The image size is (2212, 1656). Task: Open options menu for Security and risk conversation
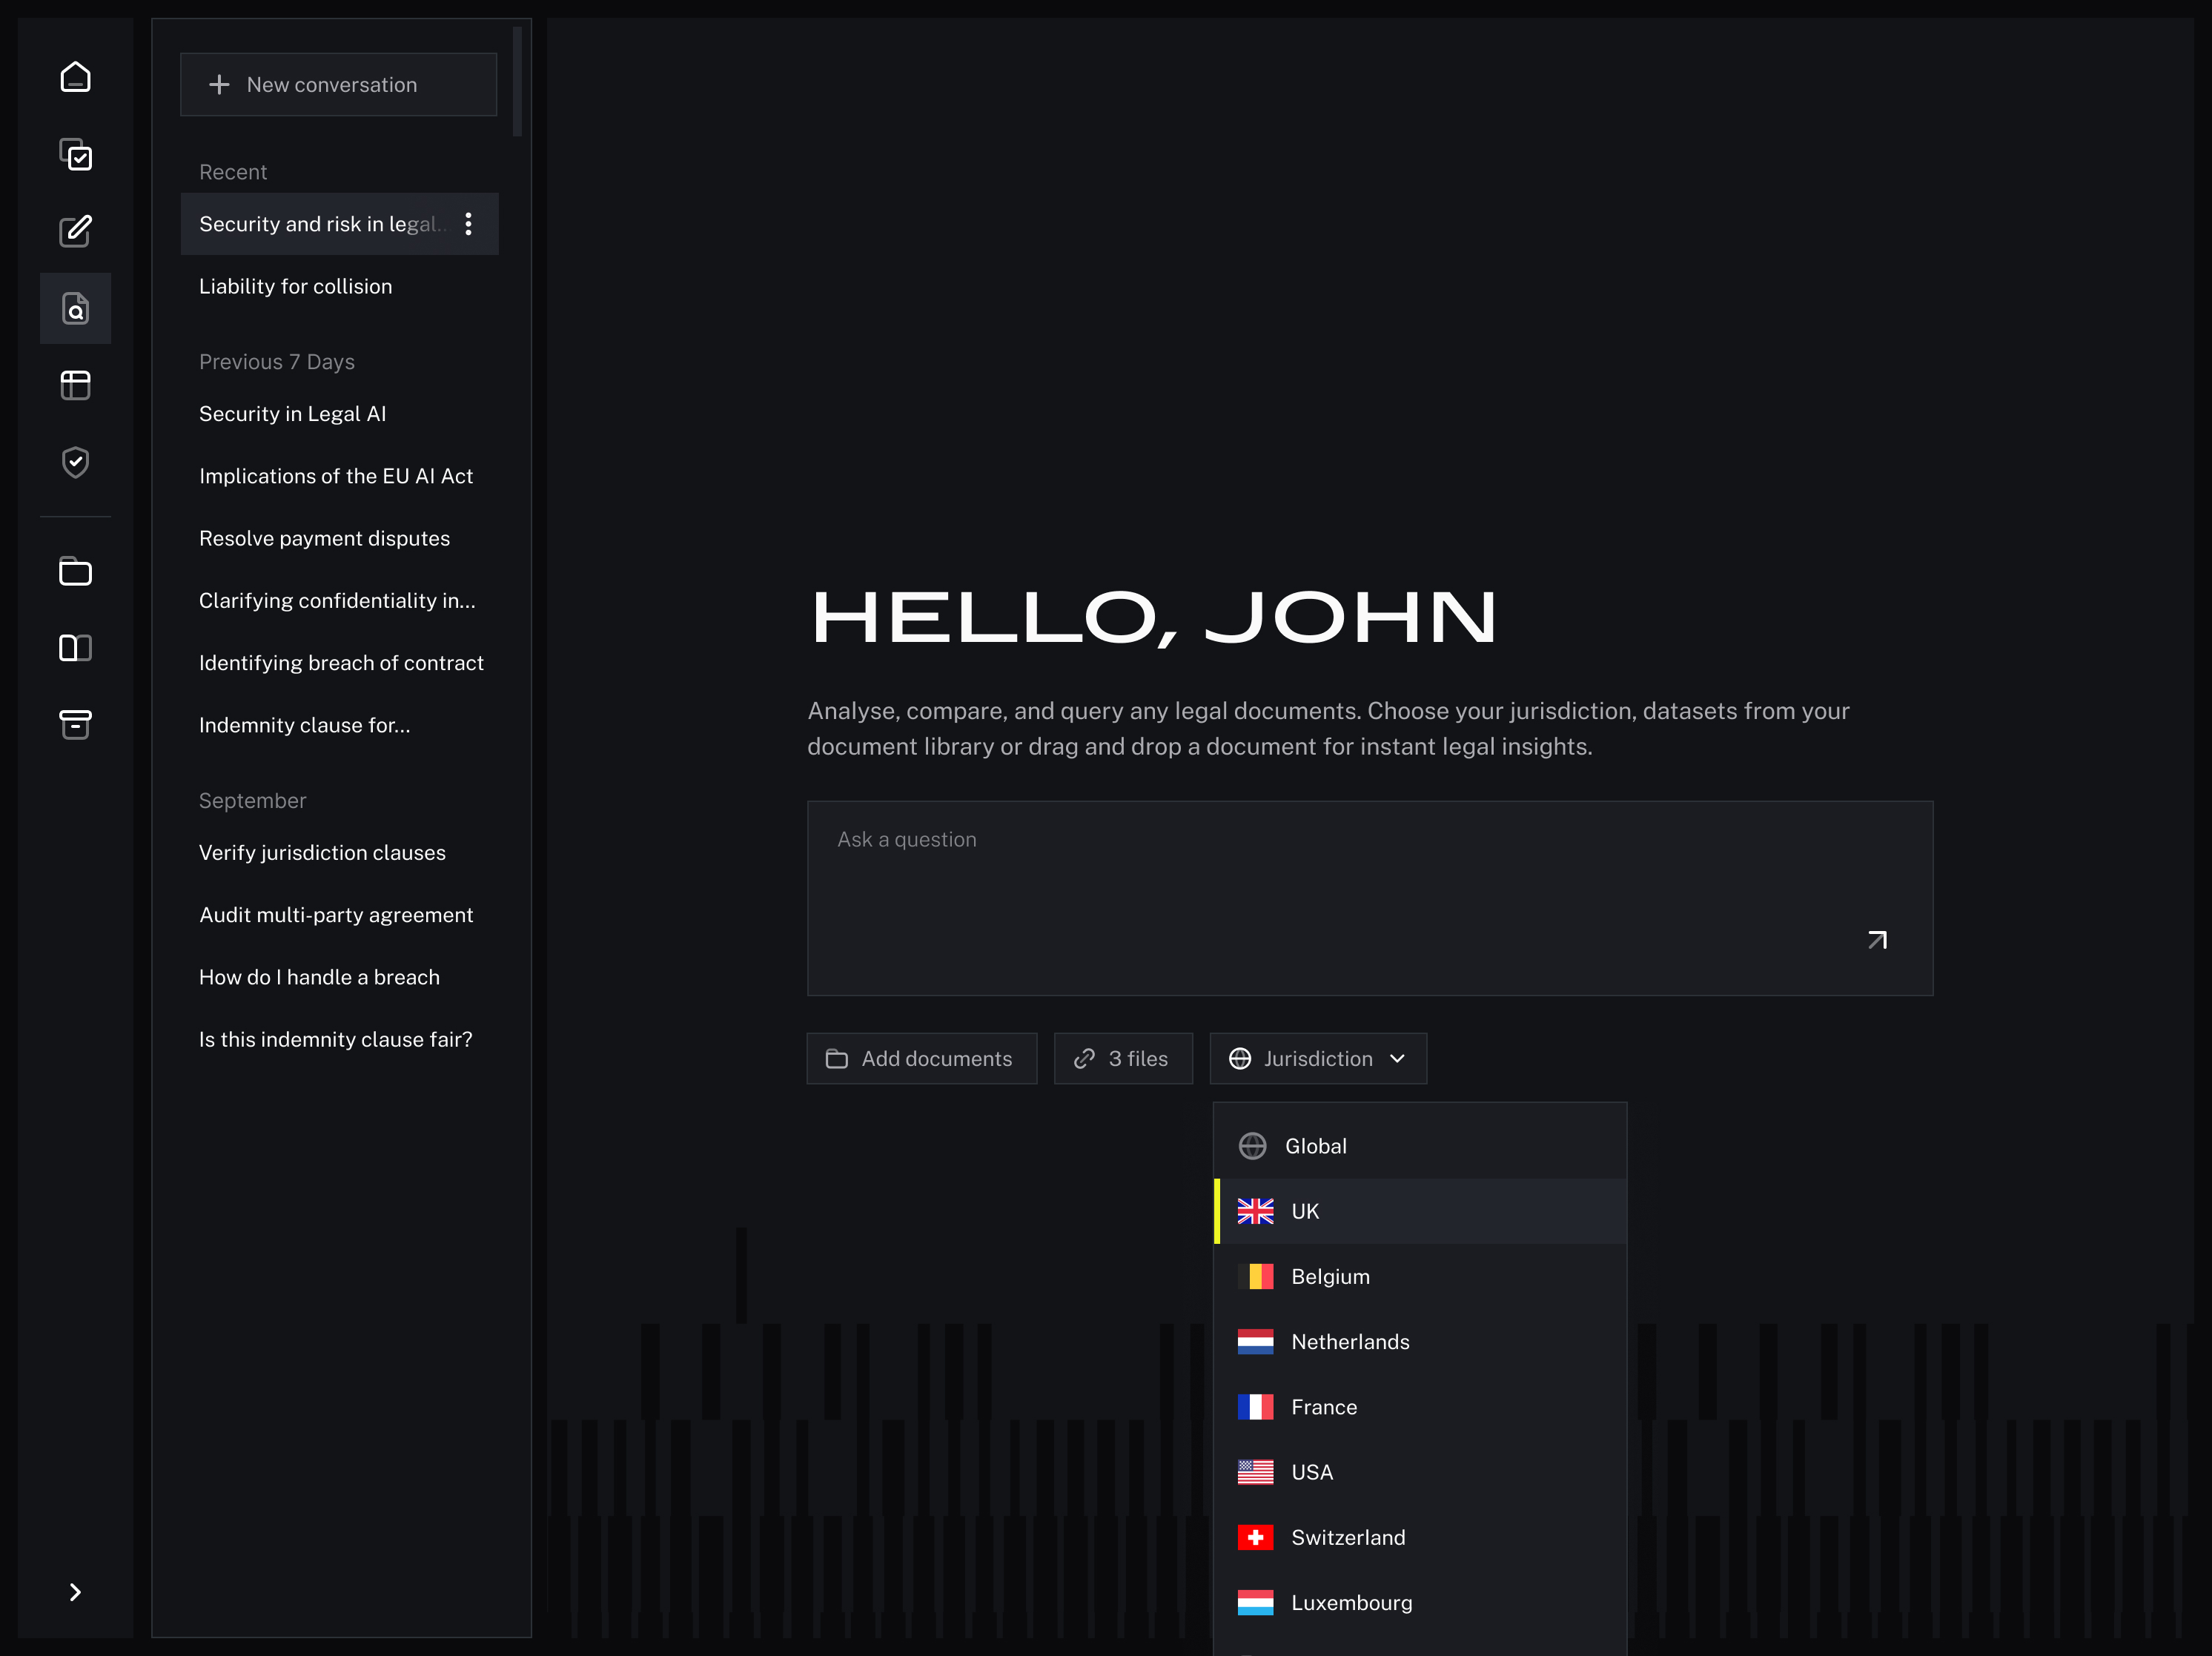pos(468,224)
